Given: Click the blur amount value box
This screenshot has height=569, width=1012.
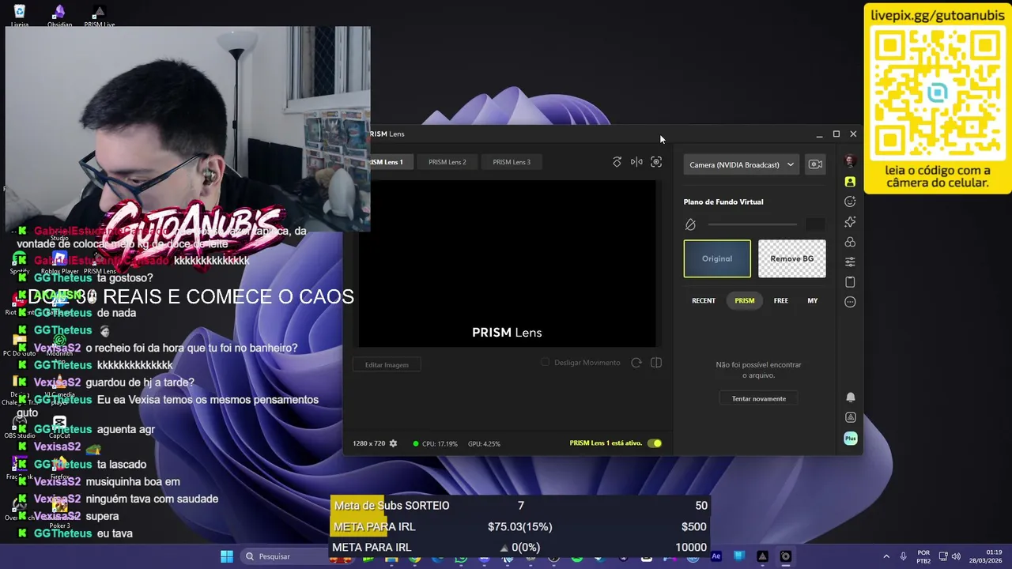Looking at the screenshot, I should (x=815, y=224).
